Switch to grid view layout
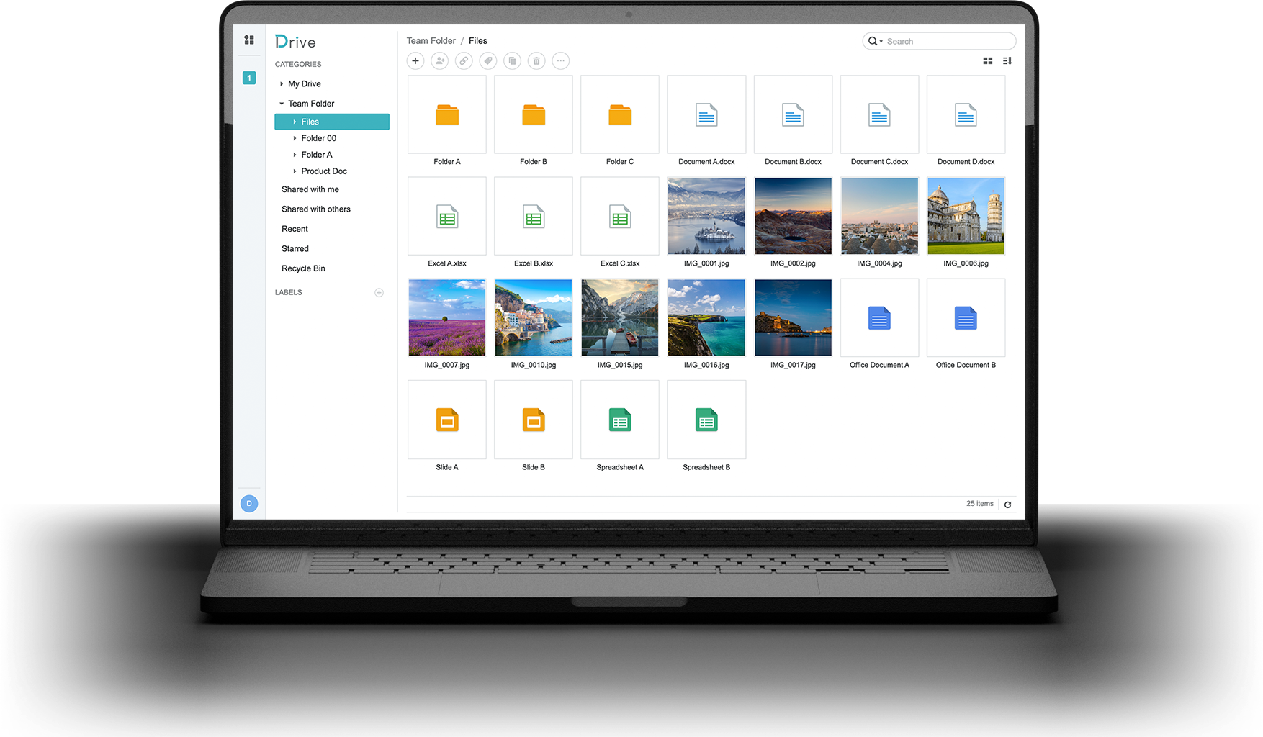 [987, 60]
